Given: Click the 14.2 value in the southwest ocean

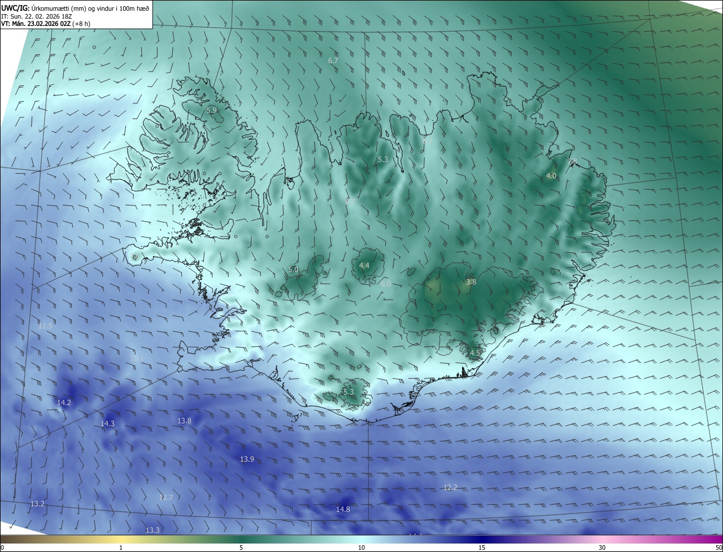Looking at the screenshot, I should [64, 402].
